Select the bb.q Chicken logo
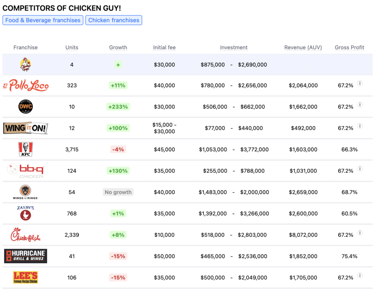This screenshot has width=376, height=292. 25,171
